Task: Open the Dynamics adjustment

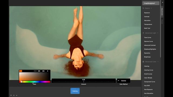Action: click(x=147, y=53)
